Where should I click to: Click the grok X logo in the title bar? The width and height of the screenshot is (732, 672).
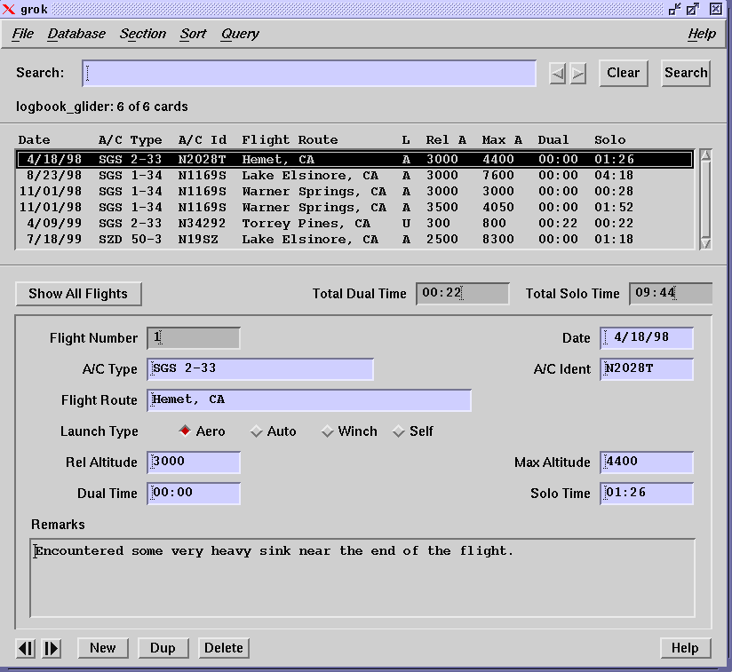point(8,9)
